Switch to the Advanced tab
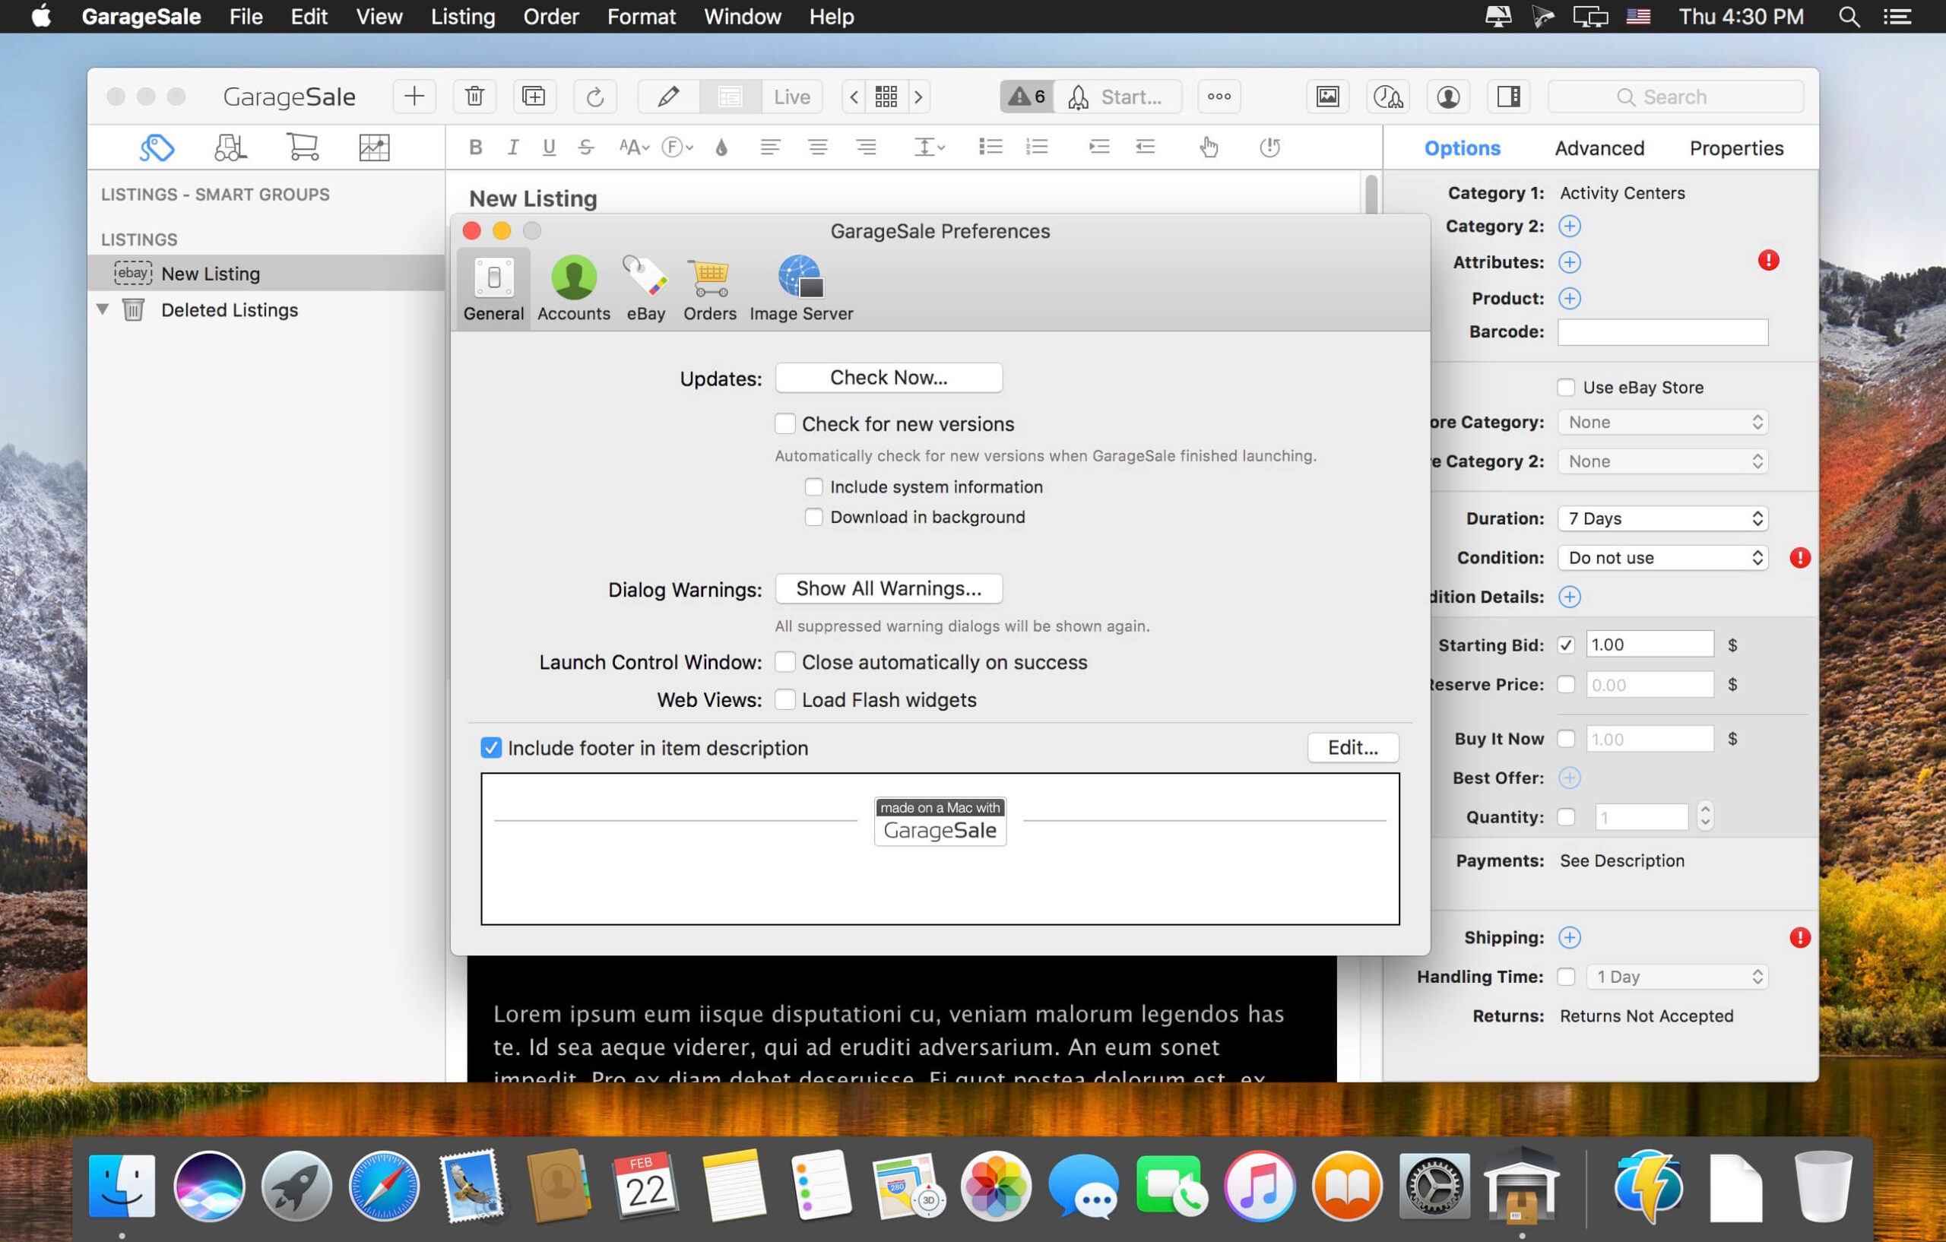Viewport: 1946px width, 1242px height. [x=1599, y=149]
